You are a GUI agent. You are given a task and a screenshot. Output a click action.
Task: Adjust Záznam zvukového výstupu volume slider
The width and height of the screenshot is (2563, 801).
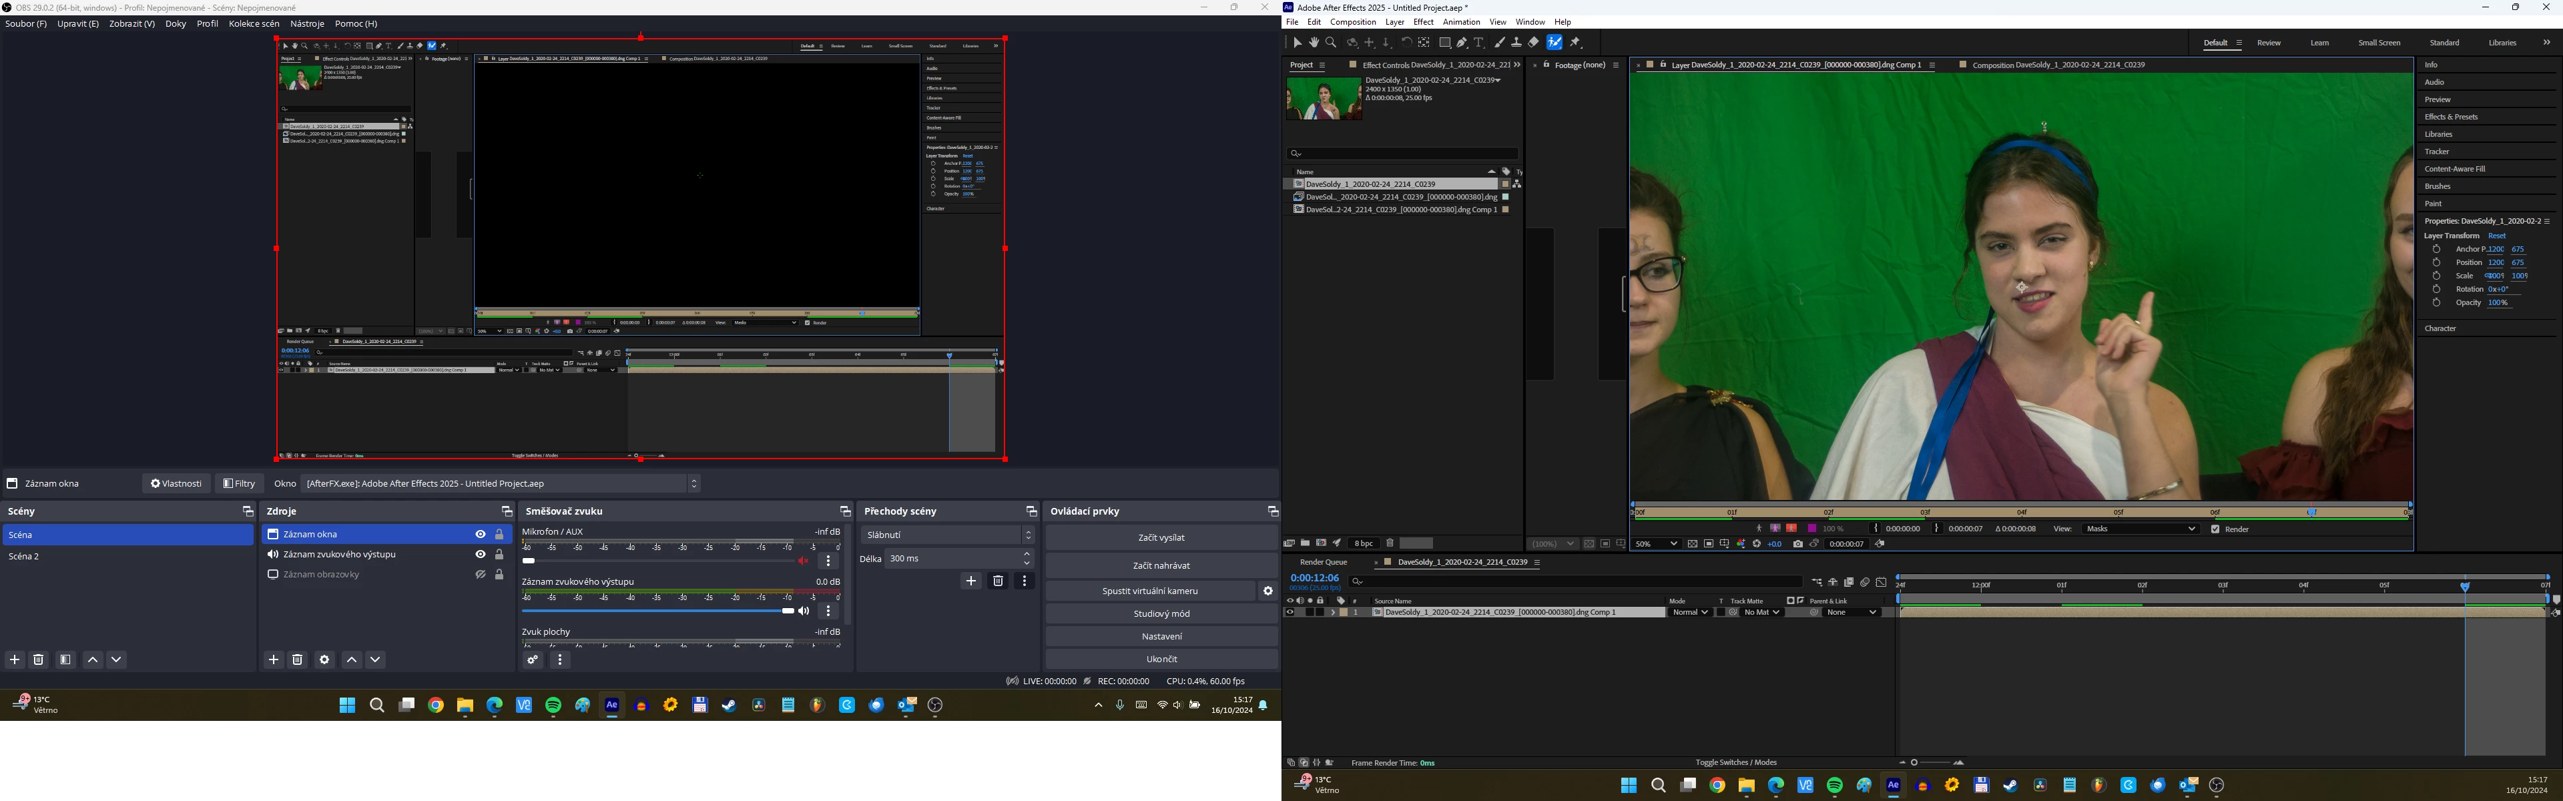pos(788,611)
